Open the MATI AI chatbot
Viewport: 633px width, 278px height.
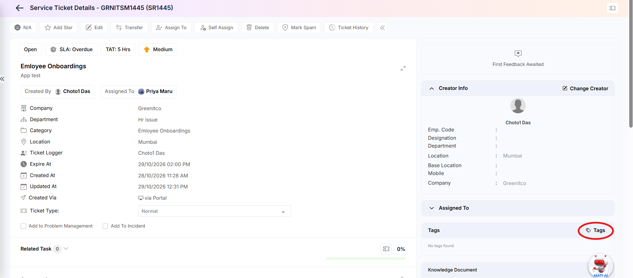(600, 265)
